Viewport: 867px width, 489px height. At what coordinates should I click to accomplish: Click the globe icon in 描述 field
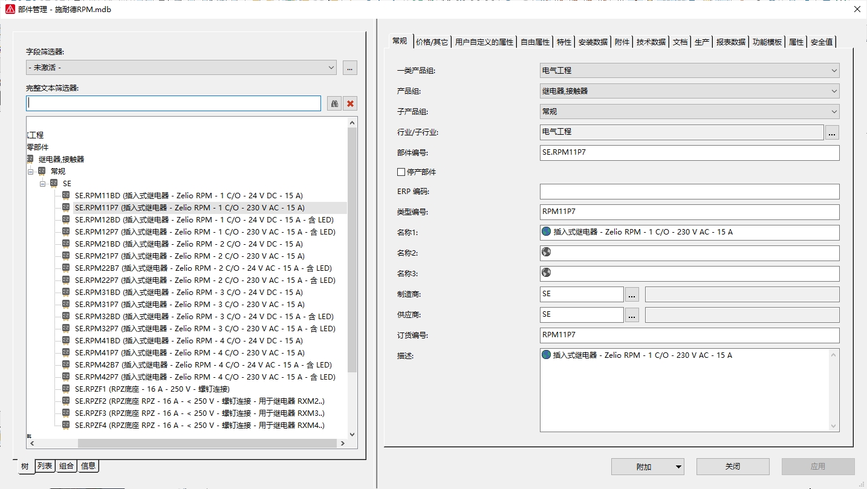tap(547, 355)
